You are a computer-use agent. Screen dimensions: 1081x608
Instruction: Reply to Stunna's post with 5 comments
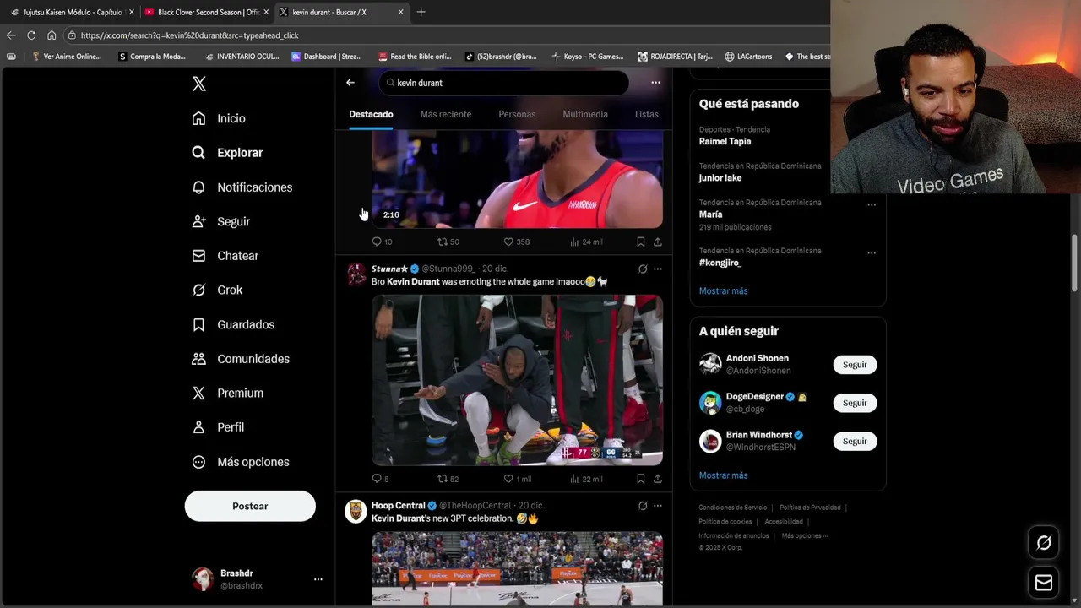[380, 479]
